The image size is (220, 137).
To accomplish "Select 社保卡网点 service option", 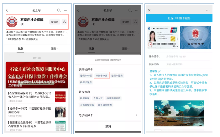I will (86, 82).
